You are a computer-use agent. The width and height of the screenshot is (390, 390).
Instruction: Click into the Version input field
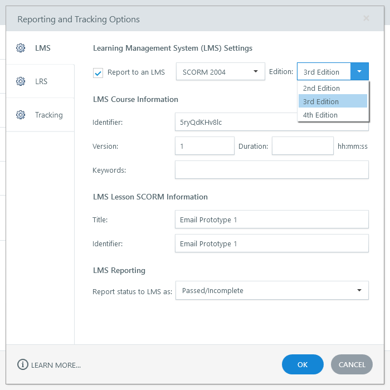[x=204, y=146]
